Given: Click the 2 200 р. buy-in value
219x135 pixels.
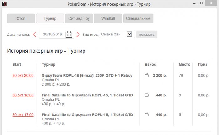Looking at the screenshot, I should coord(160,75).
